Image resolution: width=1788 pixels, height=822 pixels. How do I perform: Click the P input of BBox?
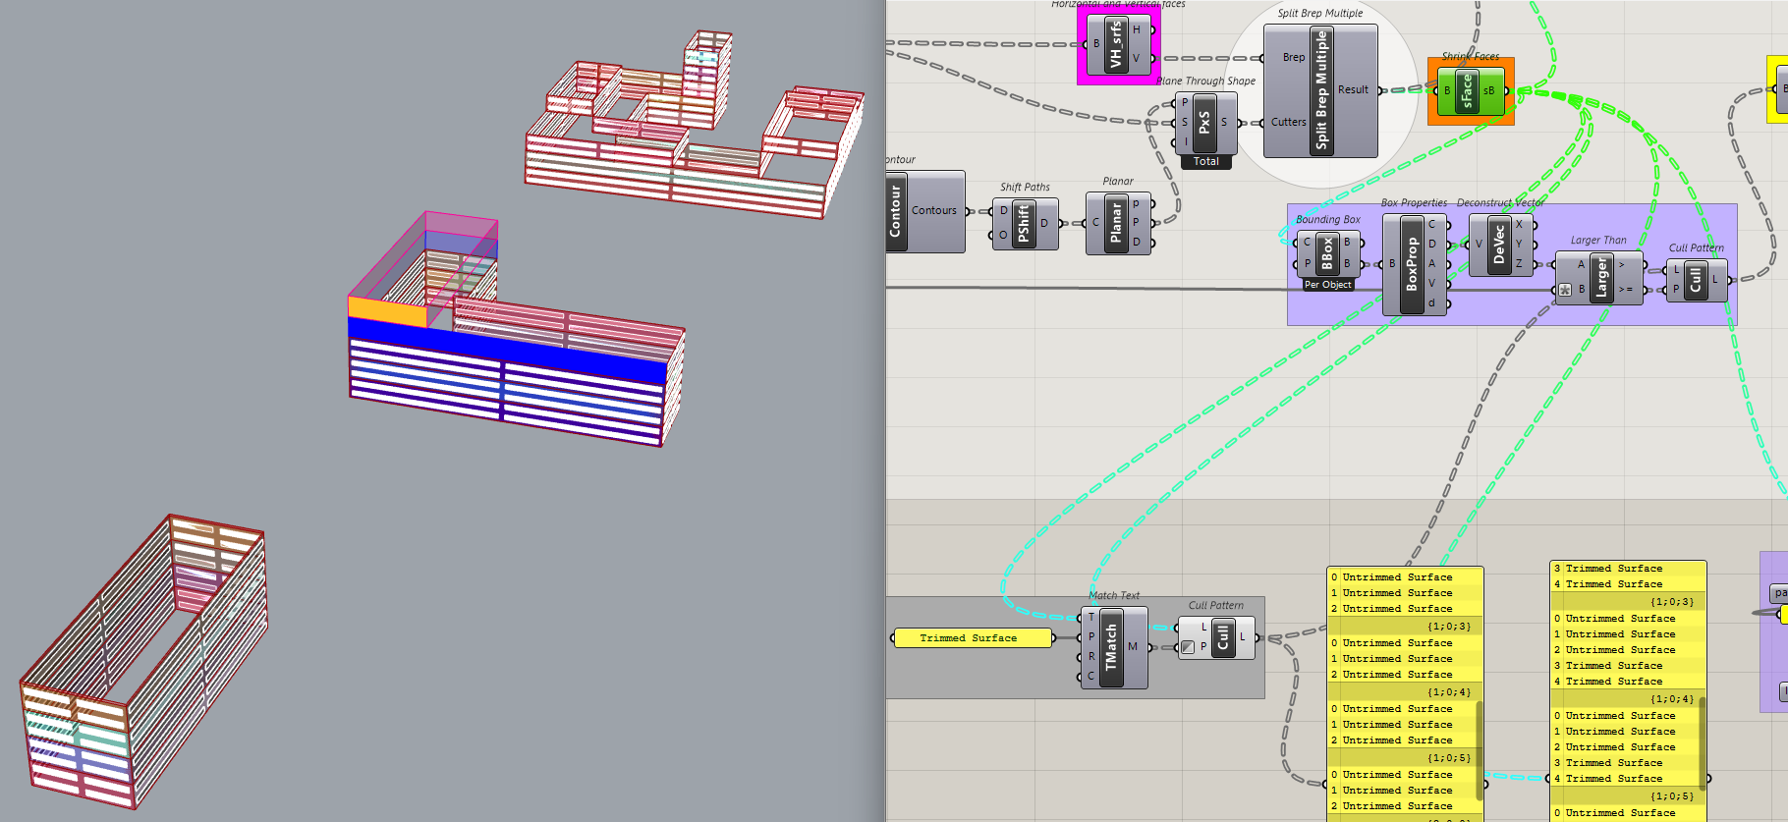click(x=1307, y=263)
